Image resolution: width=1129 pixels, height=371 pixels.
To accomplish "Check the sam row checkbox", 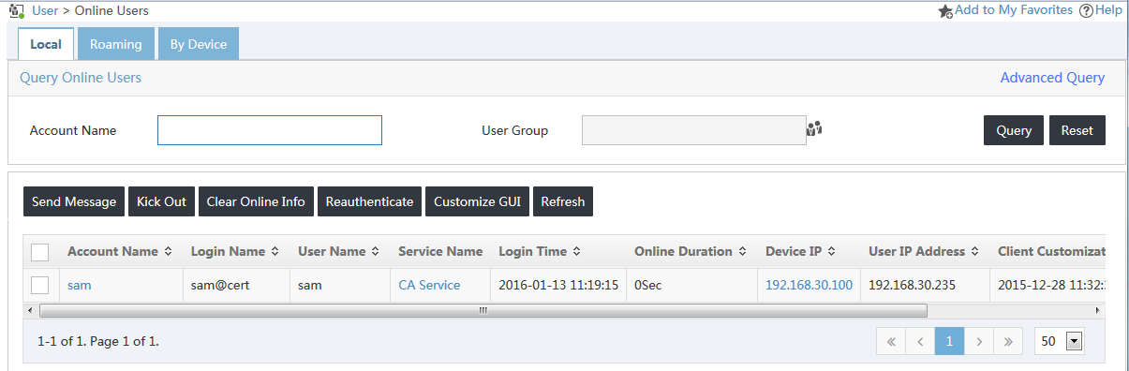I will (40, 285).
